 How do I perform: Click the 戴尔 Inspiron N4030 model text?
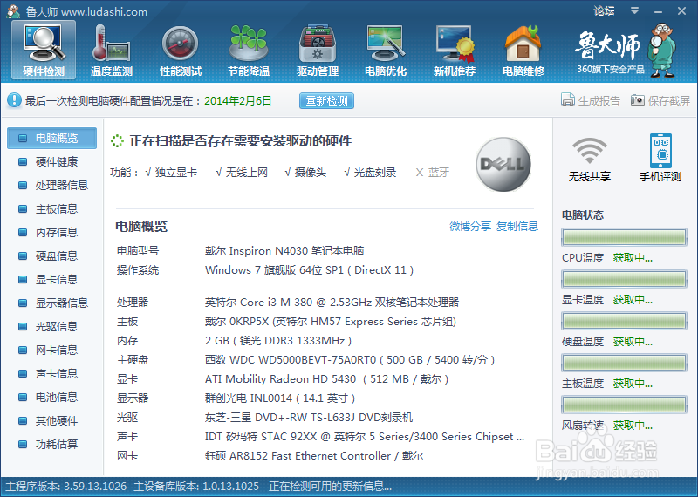click(284, 251)
